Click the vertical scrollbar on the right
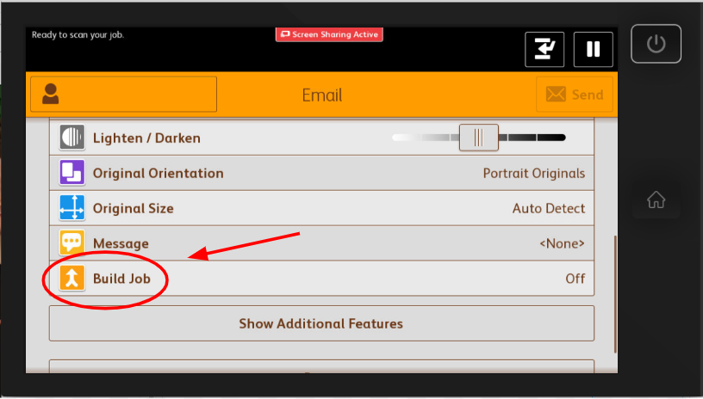Image resolution: width=703 pixels, height=399 pixels. tap(615, 292)
